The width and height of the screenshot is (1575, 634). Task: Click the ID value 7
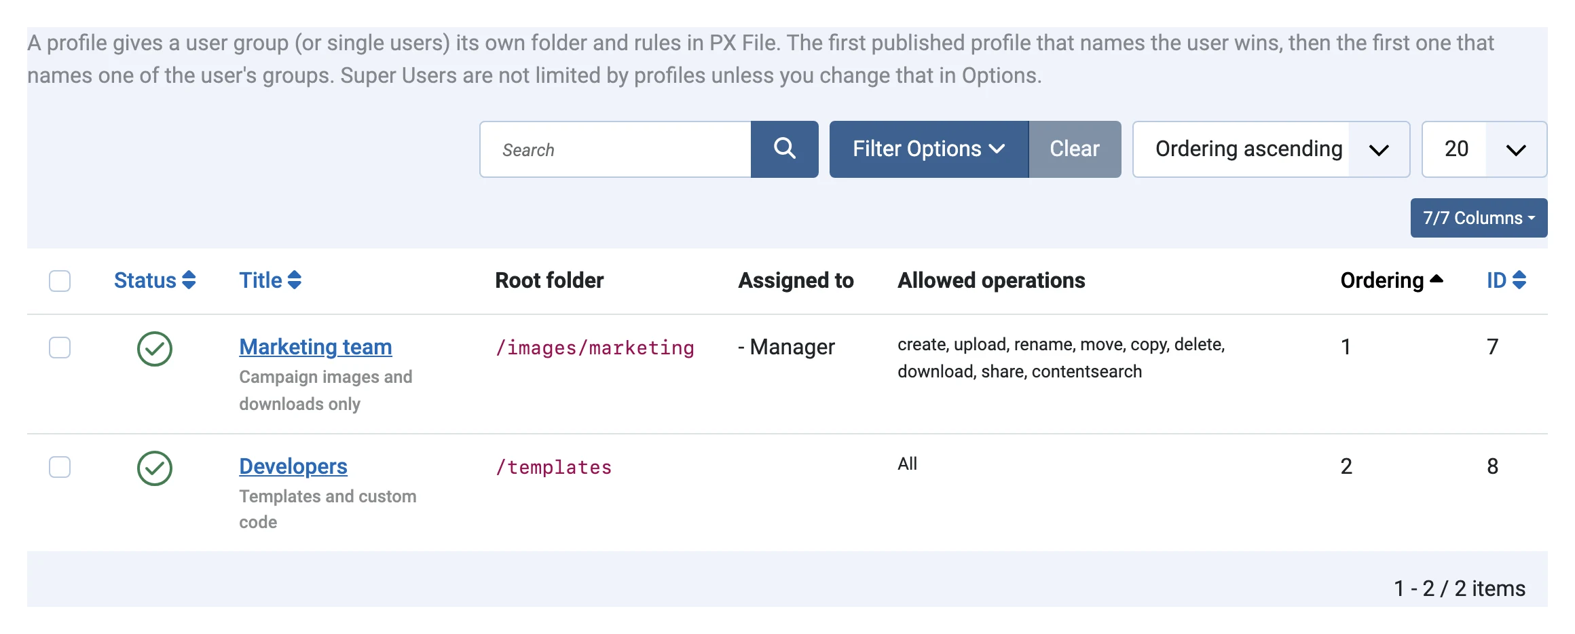tap(1492, 347)
